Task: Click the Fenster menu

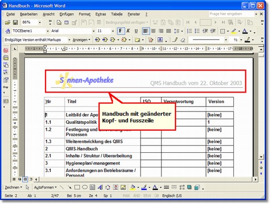Action: tap(134, 14)
